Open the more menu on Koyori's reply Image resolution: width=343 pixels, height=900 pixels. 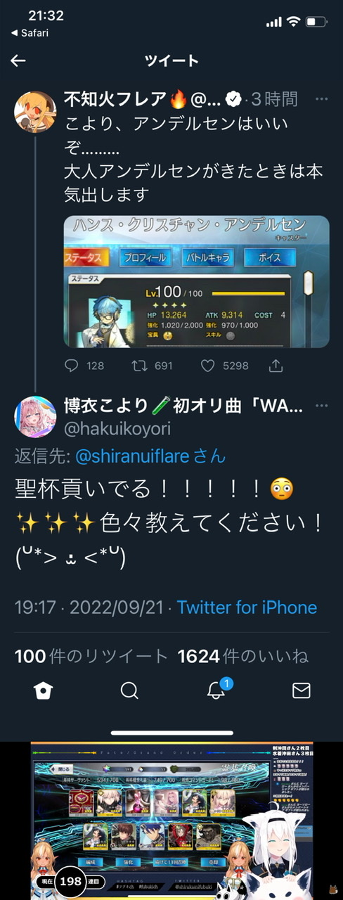point(321,406)
